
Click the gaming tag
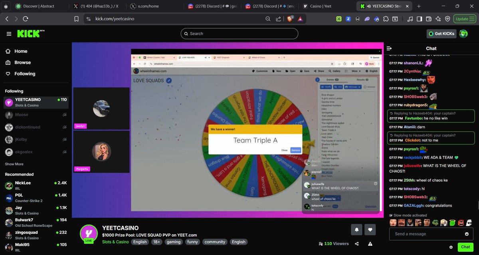[174, 242]
